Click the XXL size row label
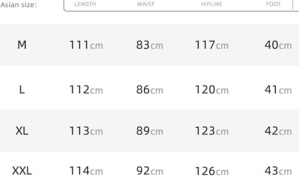This screenshot has height=186, width=299. tap(22, 171)
